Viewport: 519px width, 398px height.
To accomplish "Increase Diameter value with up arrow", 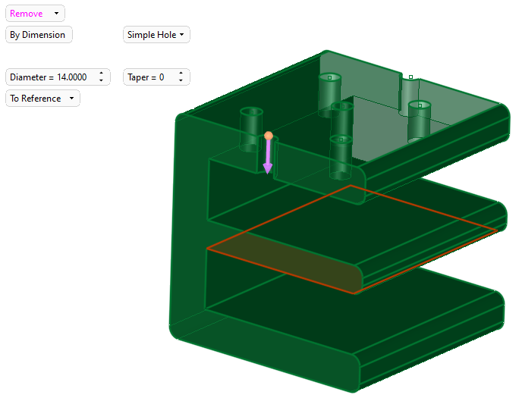I will point(101,74).
